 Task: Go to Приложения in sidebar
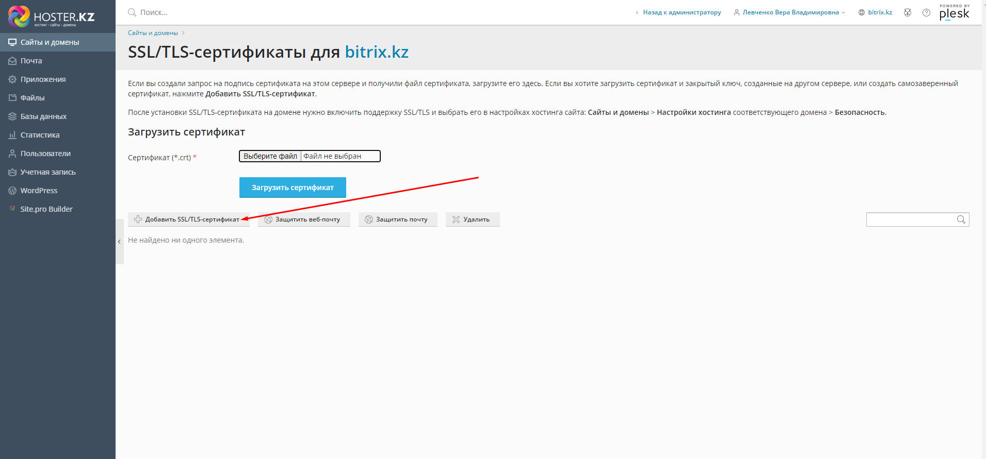point(58,79)
